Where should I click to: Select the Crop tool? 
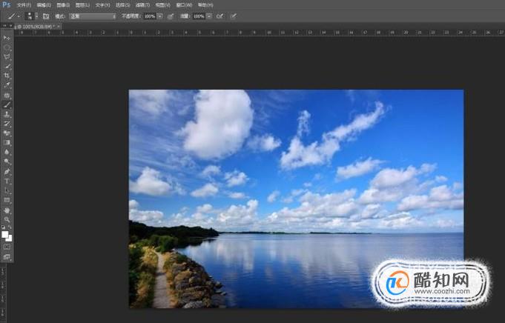click(7, 76)
